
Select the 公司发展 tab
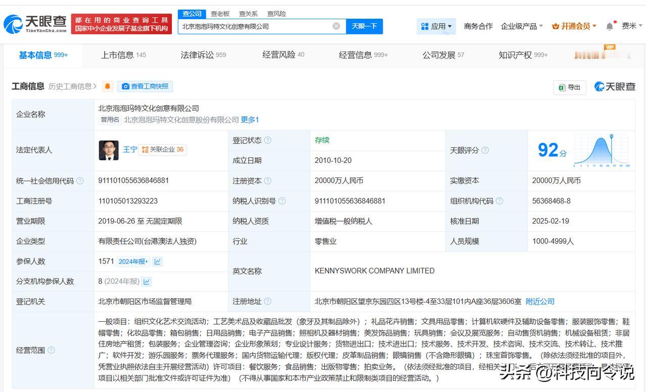443,55
